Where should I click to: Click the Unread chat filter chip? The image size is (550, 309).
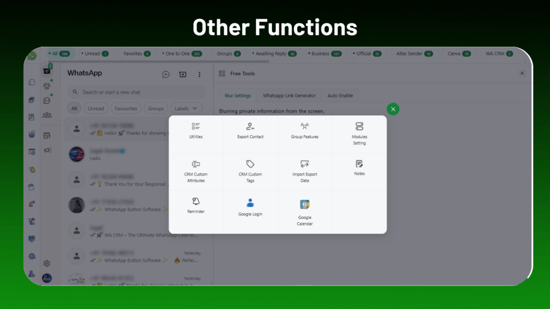96,108
